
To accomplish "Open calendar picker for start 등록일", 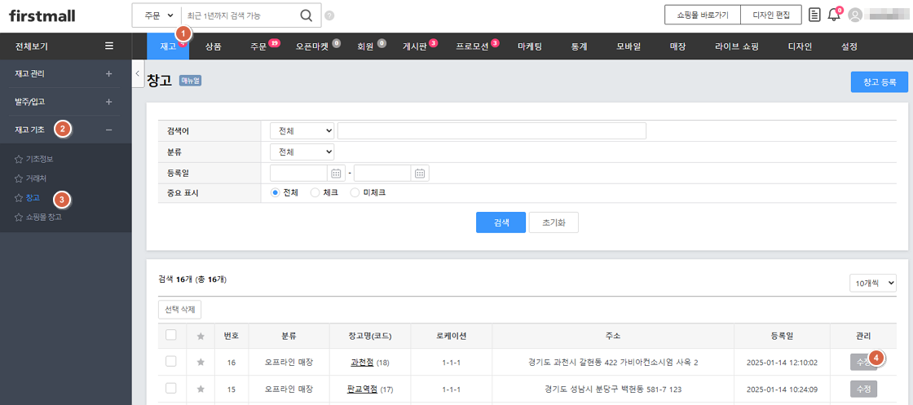I will coord(337,173).
